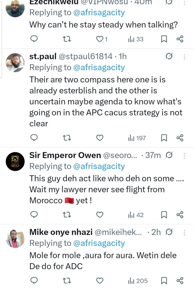Reply to Mike onye nhazi's tweet
Image resolution: width=194 pixels, height=289 pixels.
tap(34, 281)
